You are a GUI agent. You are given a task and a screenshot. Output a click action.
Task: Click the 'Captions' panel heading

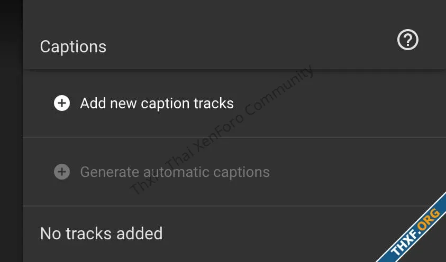point(73,47)
